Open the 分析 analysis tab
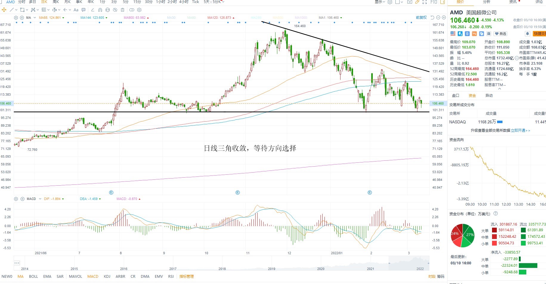This screenshot has height=284, width=546. [487, 2]
